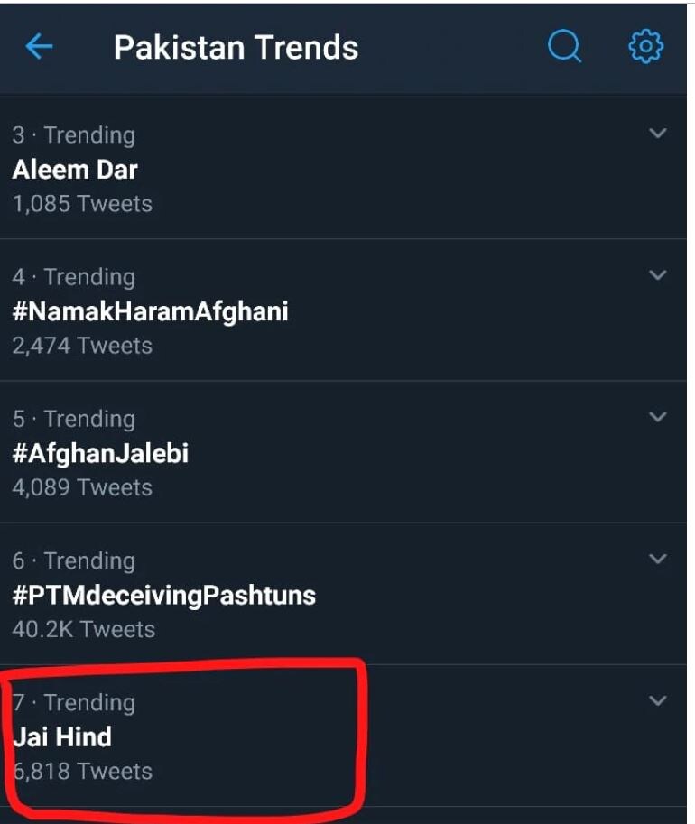Open chevron menu beside #NamakHaramAfghani
695x824 pixels.
point(658,275)
